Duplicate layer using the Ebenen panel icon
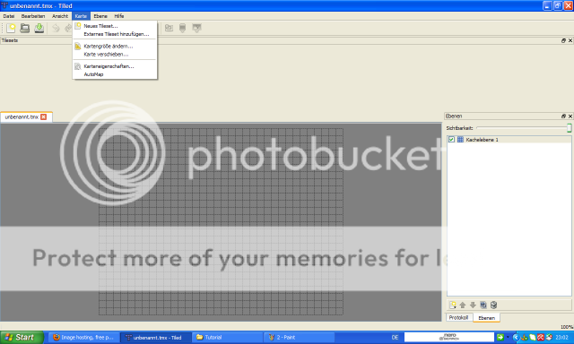Viewport: 574px width, 344px height. (483, 305)
